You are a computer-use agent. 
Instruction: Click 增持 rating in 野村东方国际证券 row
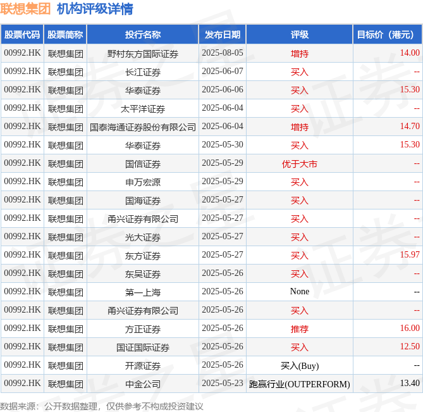click(x=300, y=53)
